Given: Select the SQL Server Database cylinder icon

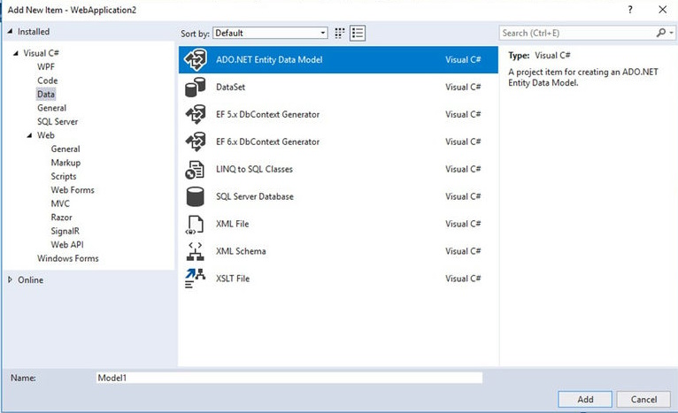Looking at the screenshot, I should [x=195, y=196].
